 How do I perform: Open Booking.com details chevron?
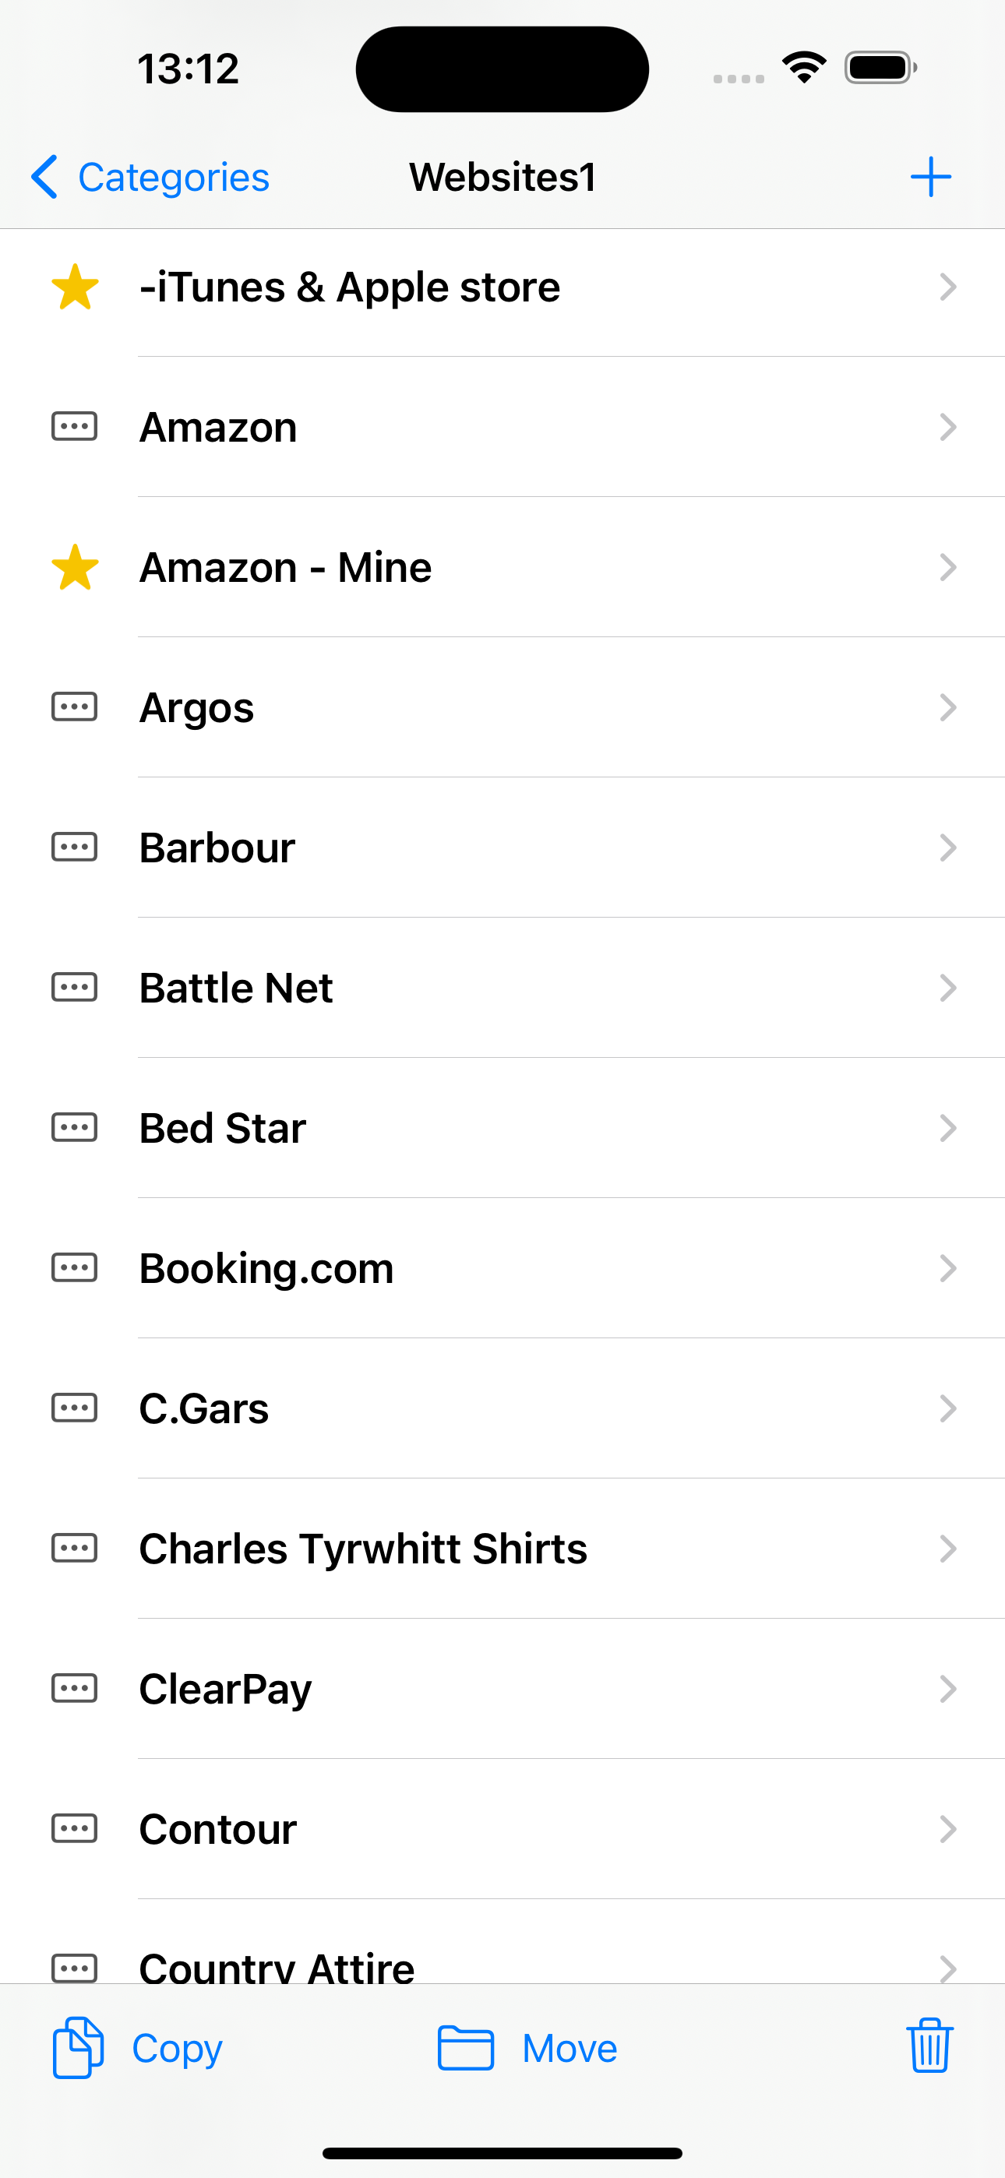click(x=947, y=1267)
